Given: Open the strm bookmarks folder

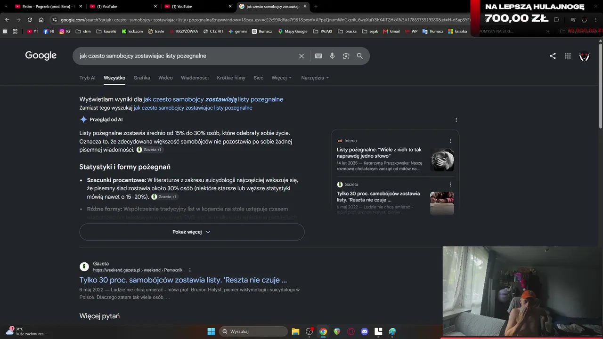Looking at the screenshot, I should pyautogui.click(x=83, y=32).
